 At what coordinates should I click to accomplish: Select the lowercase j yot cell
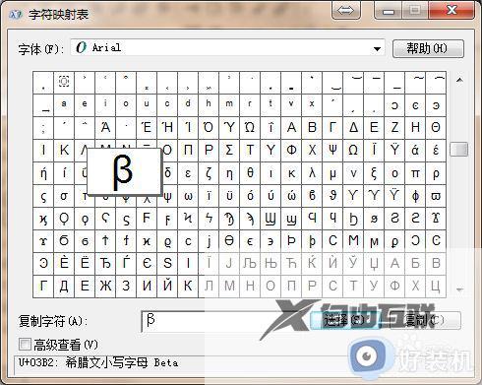pos(209,241)
